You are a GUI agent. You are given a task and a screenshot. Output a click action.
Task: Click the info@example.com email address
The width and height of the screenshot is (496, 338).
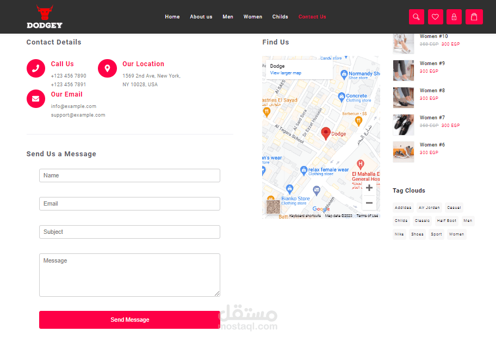pyautogui.click(x=73, y=106)
